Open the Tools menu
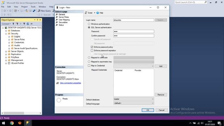The image size is (224, 126). coord(33,7)
